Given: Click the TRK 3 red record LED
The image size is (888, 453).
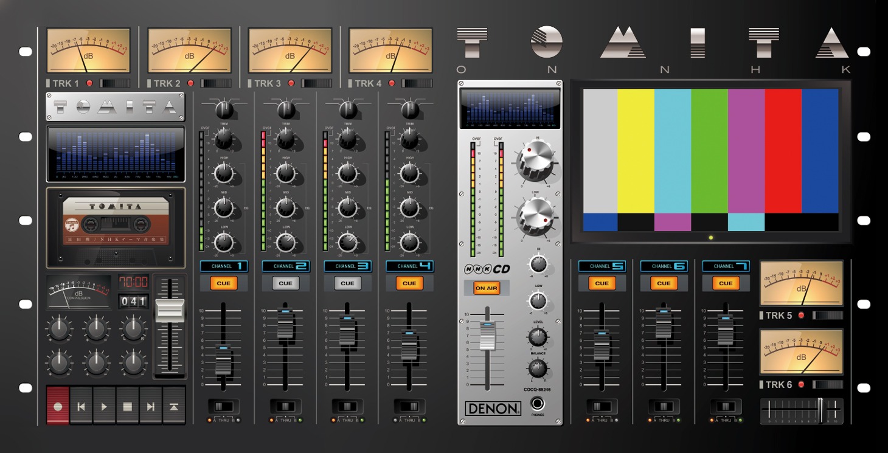Looking at the screenshot, I should (x=291, y=83).
